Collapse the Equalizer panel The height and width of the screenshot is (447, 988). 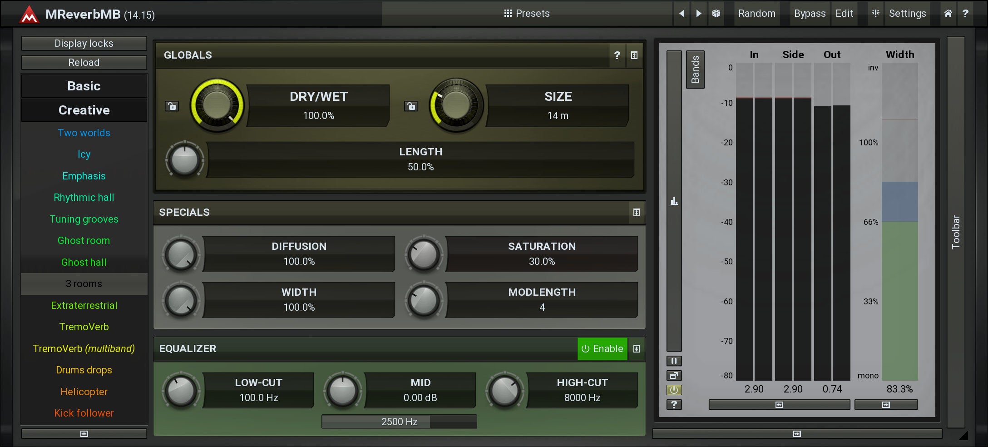[x=637, y=349]
